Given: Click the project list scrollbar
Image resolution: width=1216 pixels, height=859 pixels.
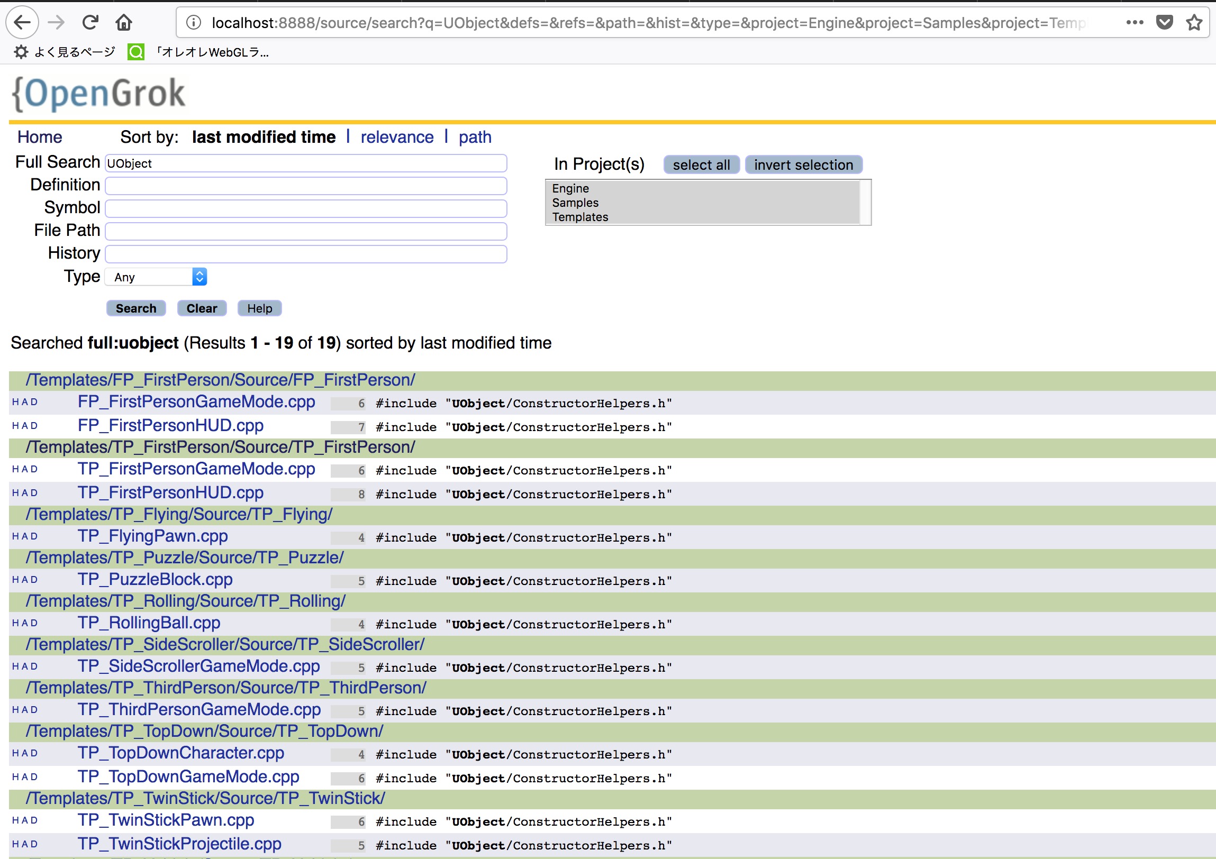Looking at the screenshot, I should [865, 202].
